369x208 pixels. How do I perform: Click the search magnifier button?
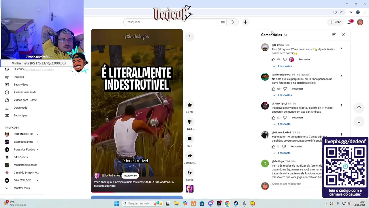pos(232,22)
